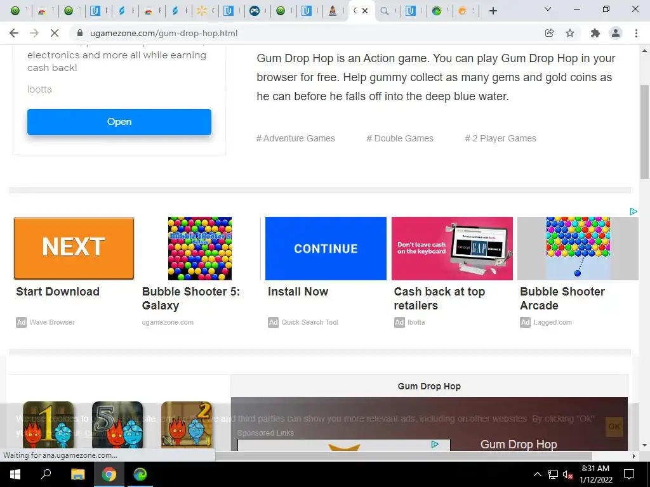Click the blue Open button
The height and width of the screenshot is (487, 650).
tap(119, 122)
